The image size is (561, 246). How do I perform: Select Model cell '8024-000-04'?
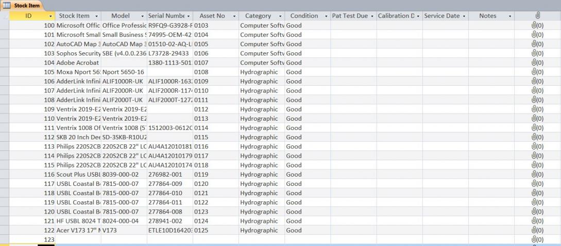[124, 221]
